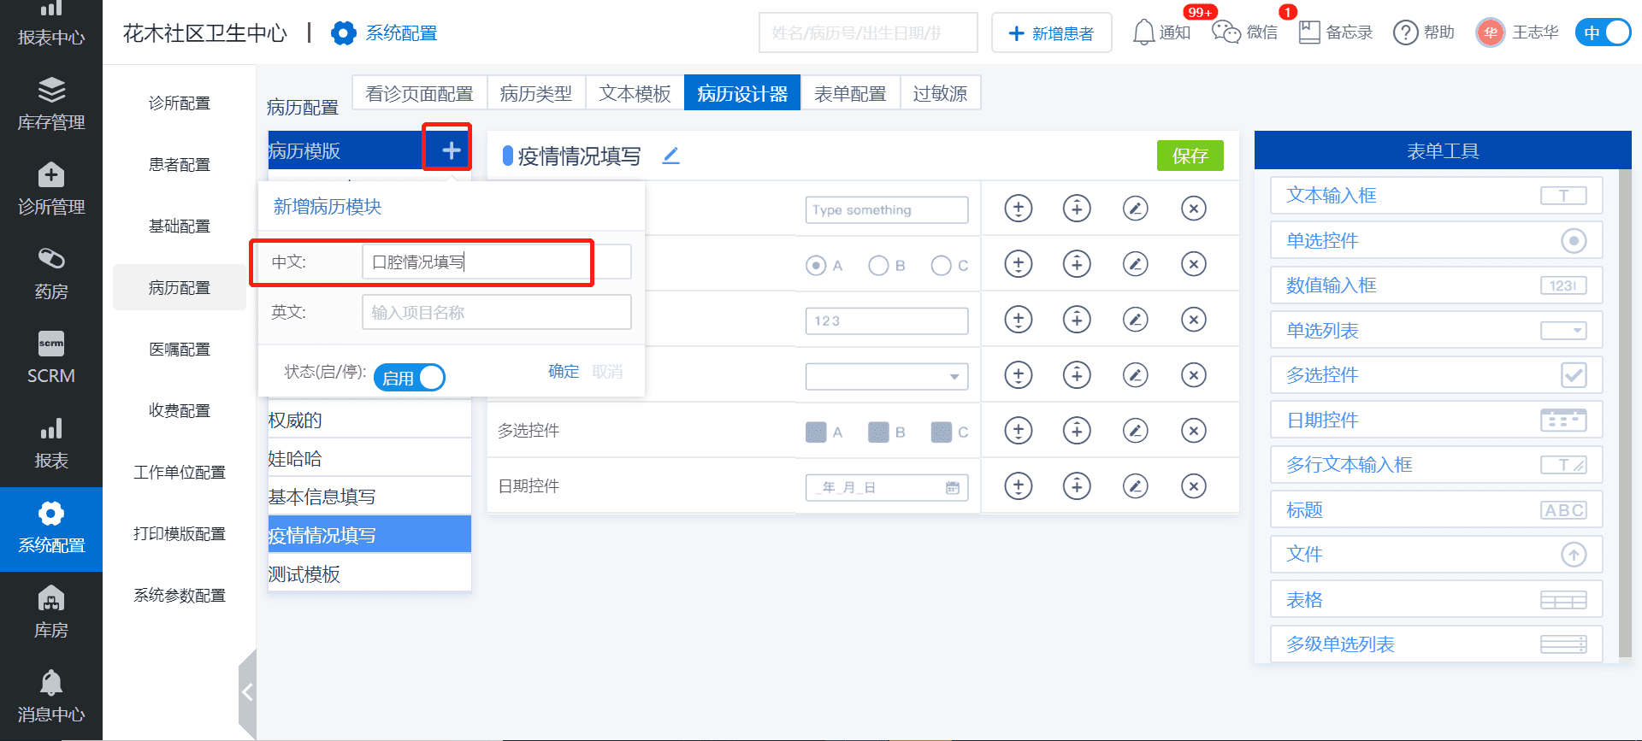Delete the 日期控件 row with X icon

[1193, 486]
